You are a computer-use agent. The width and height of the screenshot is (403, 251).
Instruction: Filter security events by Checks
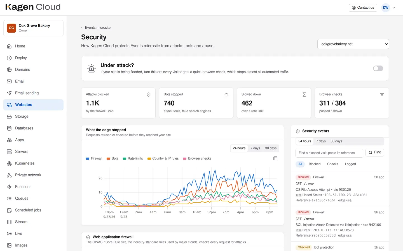tap(333, 164)
